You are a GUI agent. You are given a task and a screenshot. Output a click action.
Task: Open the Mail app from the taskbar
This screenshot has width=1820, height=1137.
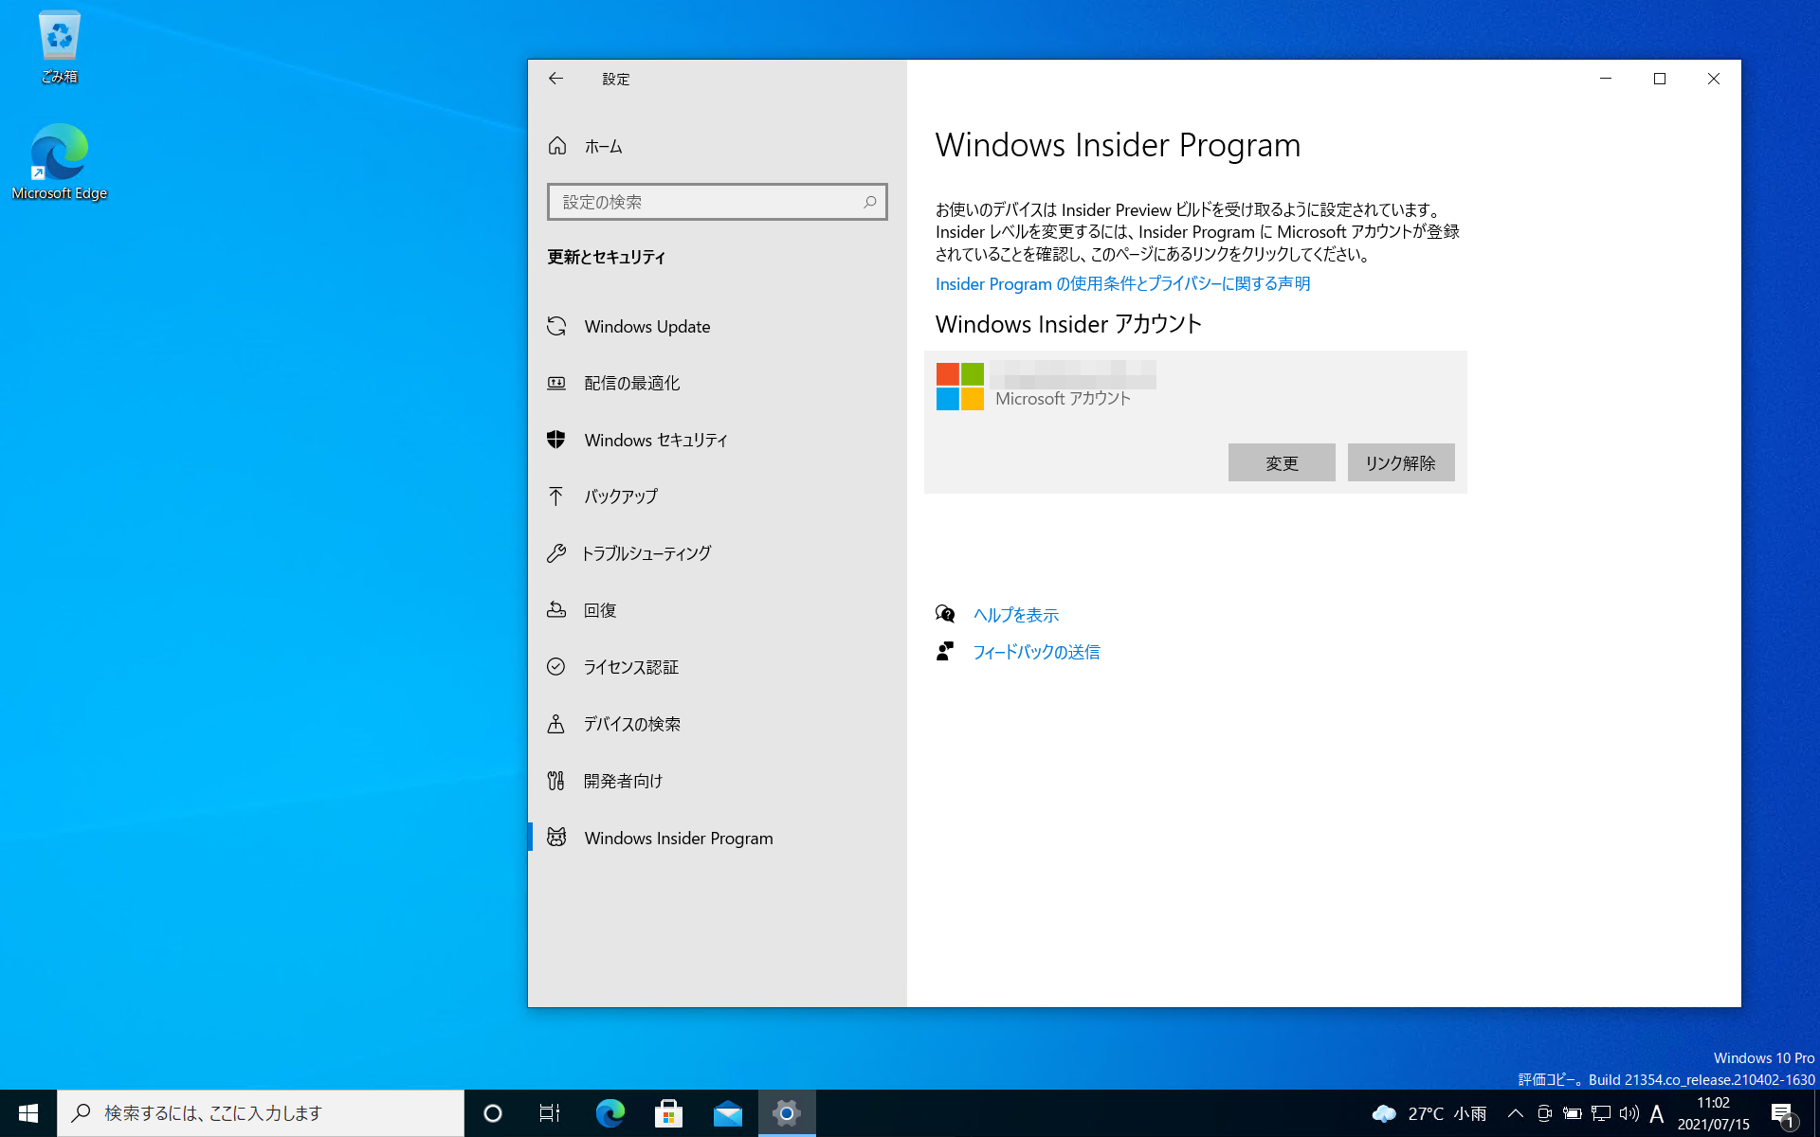coord(728,1113)
